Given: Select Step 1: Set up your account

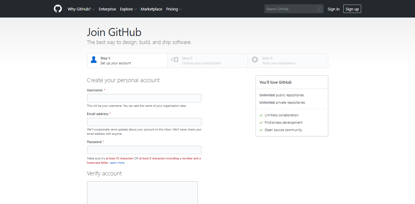Looking at the screenshot, I should [127, 61].
